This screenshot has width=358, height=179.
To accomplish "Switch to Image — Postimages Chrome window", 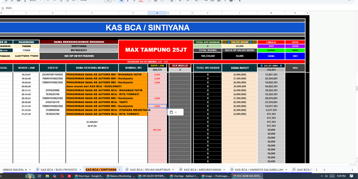I will (x=215, y=176).
